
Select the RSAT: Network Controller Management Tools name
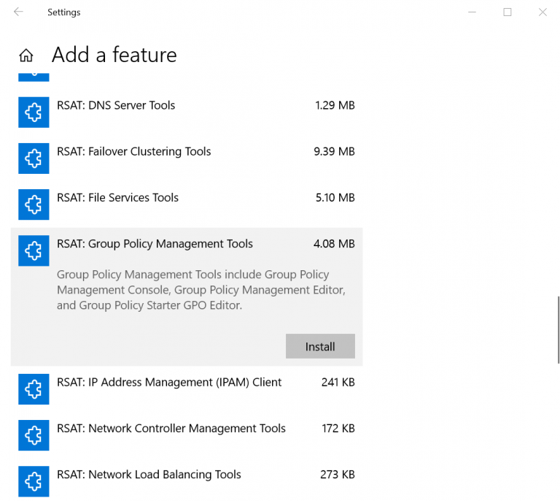(x=171, y=429)
